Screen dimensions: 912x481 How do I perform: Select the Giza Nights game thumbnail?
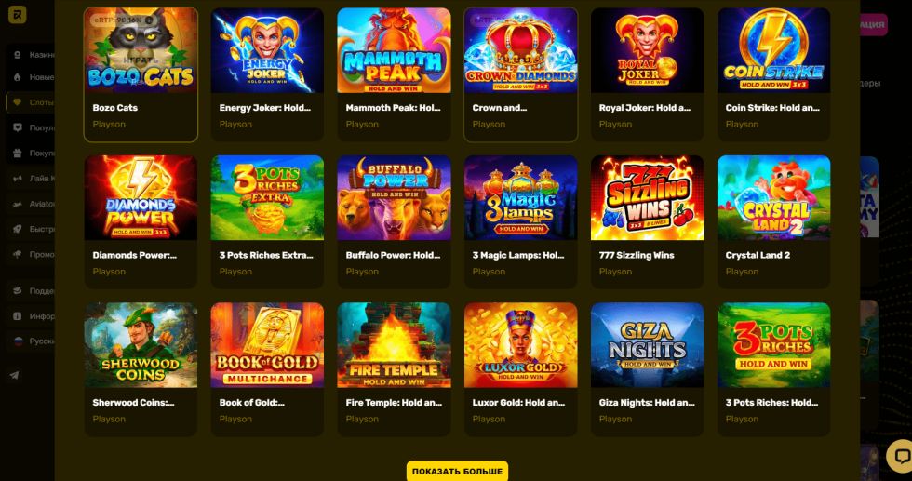coord(648,345)
